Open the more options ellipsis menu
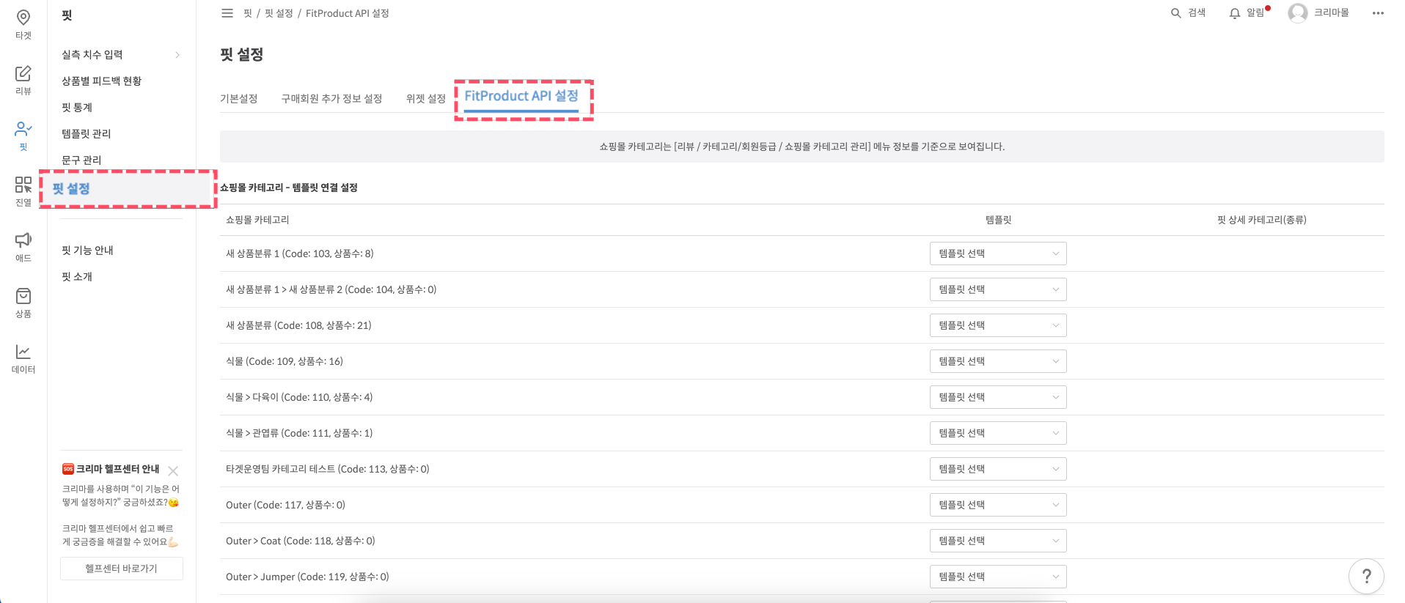1405x603 pixels. [1378, 13]
